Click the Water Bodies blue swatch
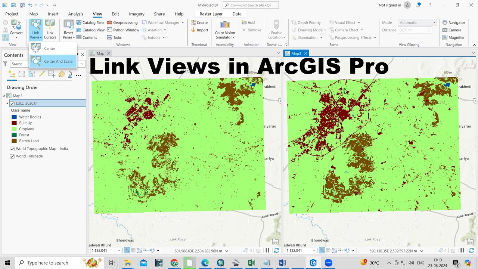Image resolution: width=478 pixels, height=269 pixels. point(14,117)
